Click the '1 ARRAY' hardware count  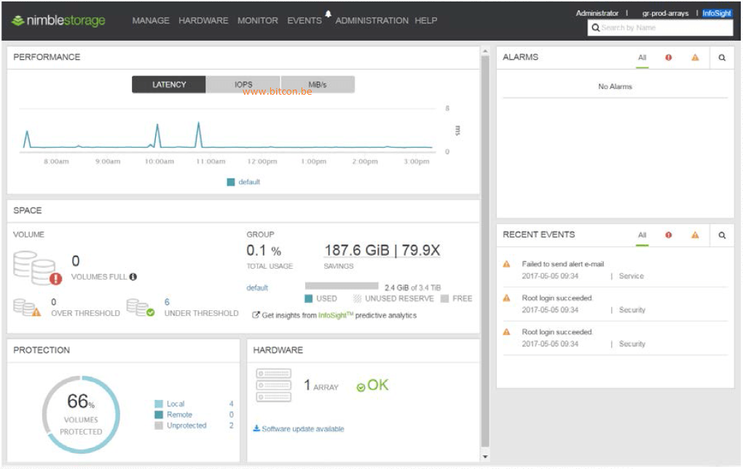pyautogui.click(x=321, y=385)
